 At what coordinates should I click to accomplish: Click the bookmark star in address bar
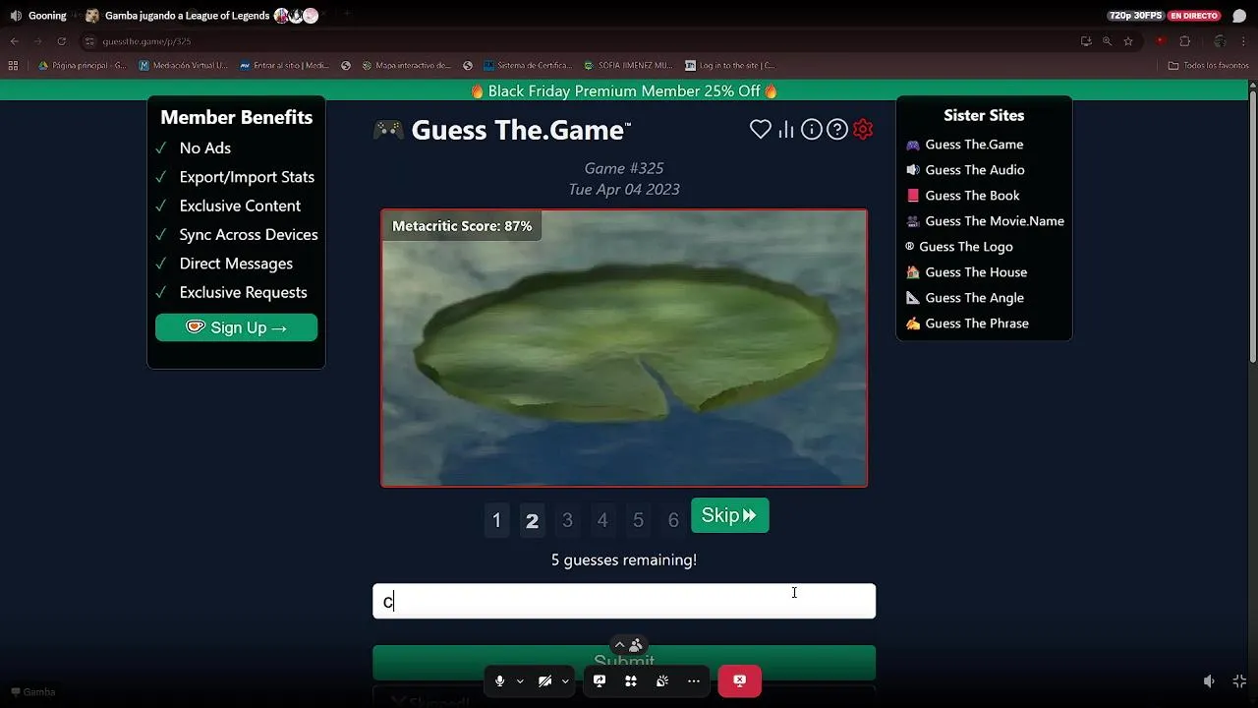[1128, 41]
